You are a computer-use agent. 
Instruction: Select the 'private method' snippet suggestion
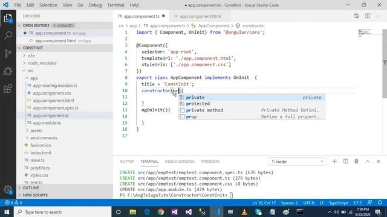(x=252, y=110)
